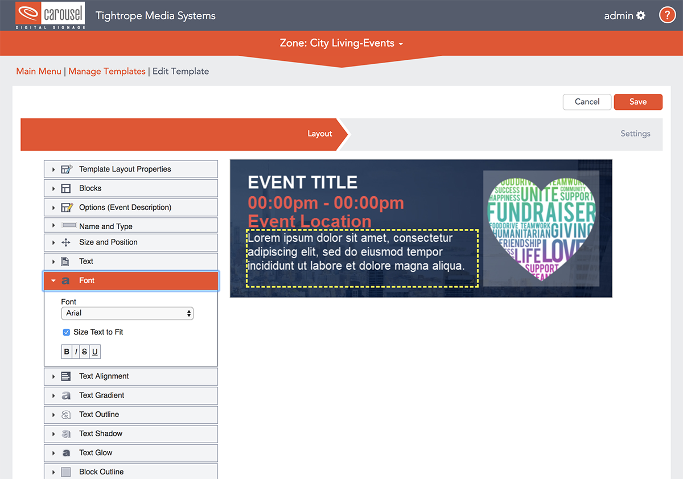Click the Text Outline icon

(67, 415)
